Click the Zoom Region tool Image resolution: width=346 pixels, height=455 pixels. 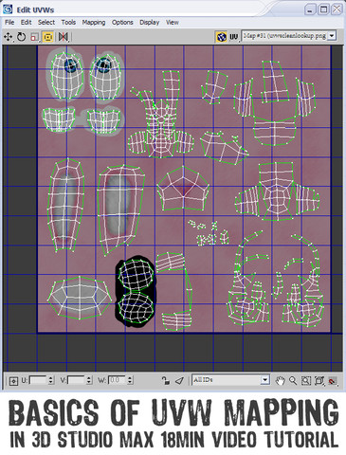point(306,380)
